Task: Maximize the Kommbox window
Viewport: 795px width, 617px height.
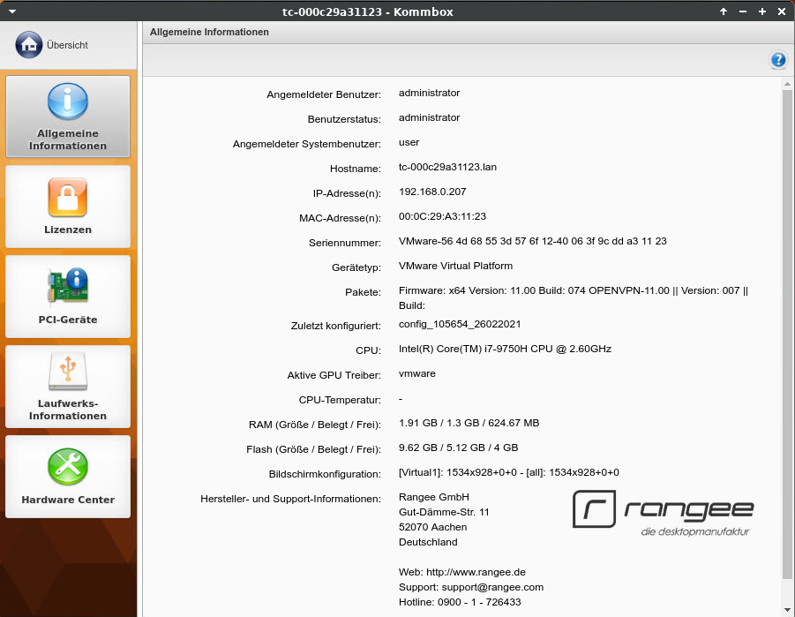Action: tap(761, 11)
